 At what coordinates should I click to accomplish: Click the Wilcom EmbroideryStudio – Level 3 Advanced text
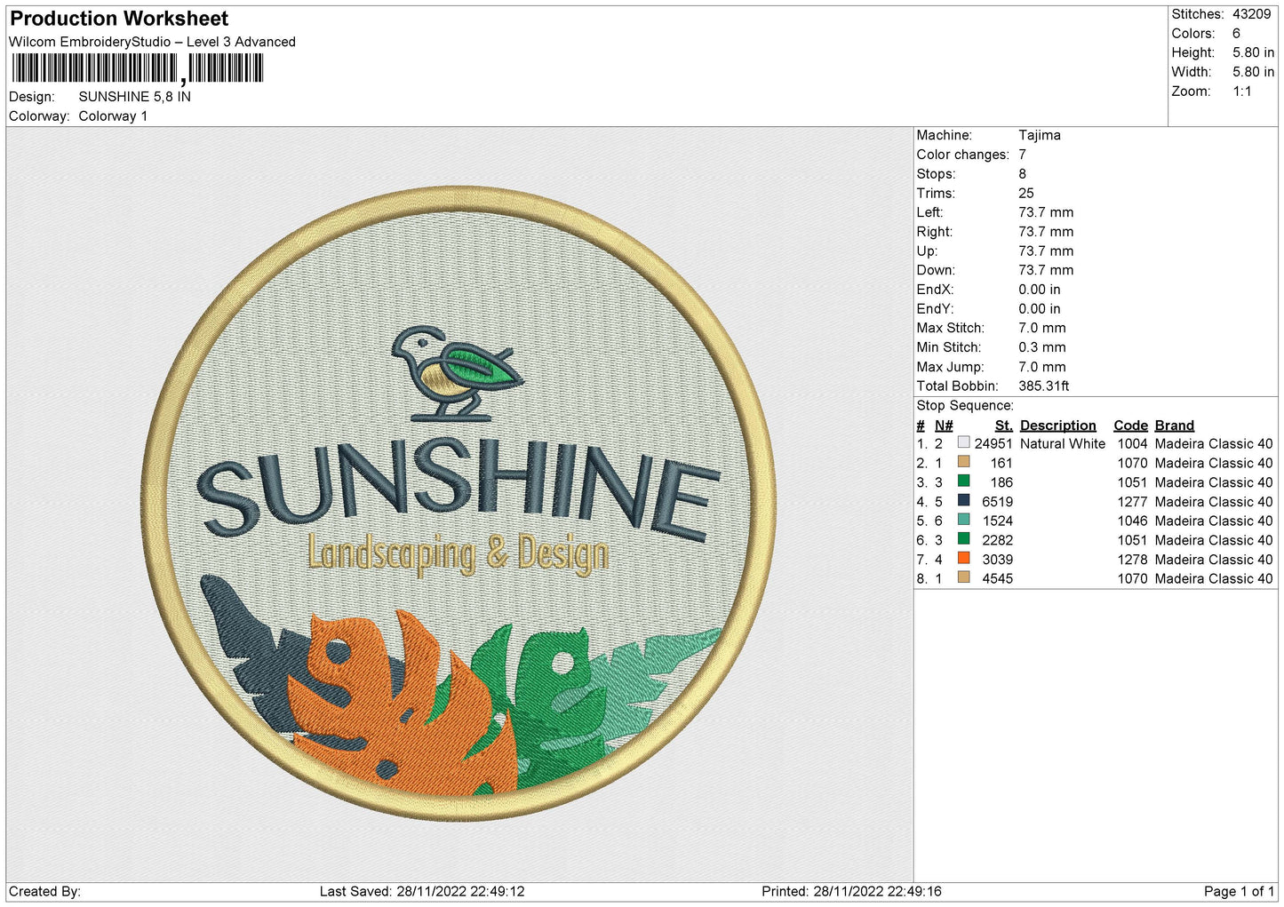(x=152, y=42)
